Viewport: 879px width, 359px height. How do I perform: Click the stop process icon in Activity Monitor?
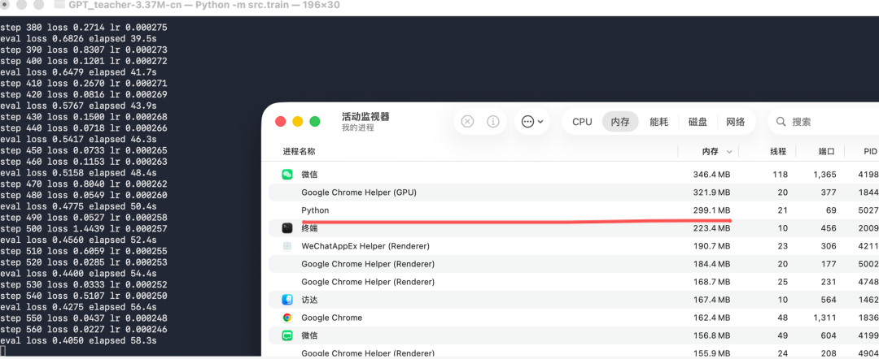[467, 121]
